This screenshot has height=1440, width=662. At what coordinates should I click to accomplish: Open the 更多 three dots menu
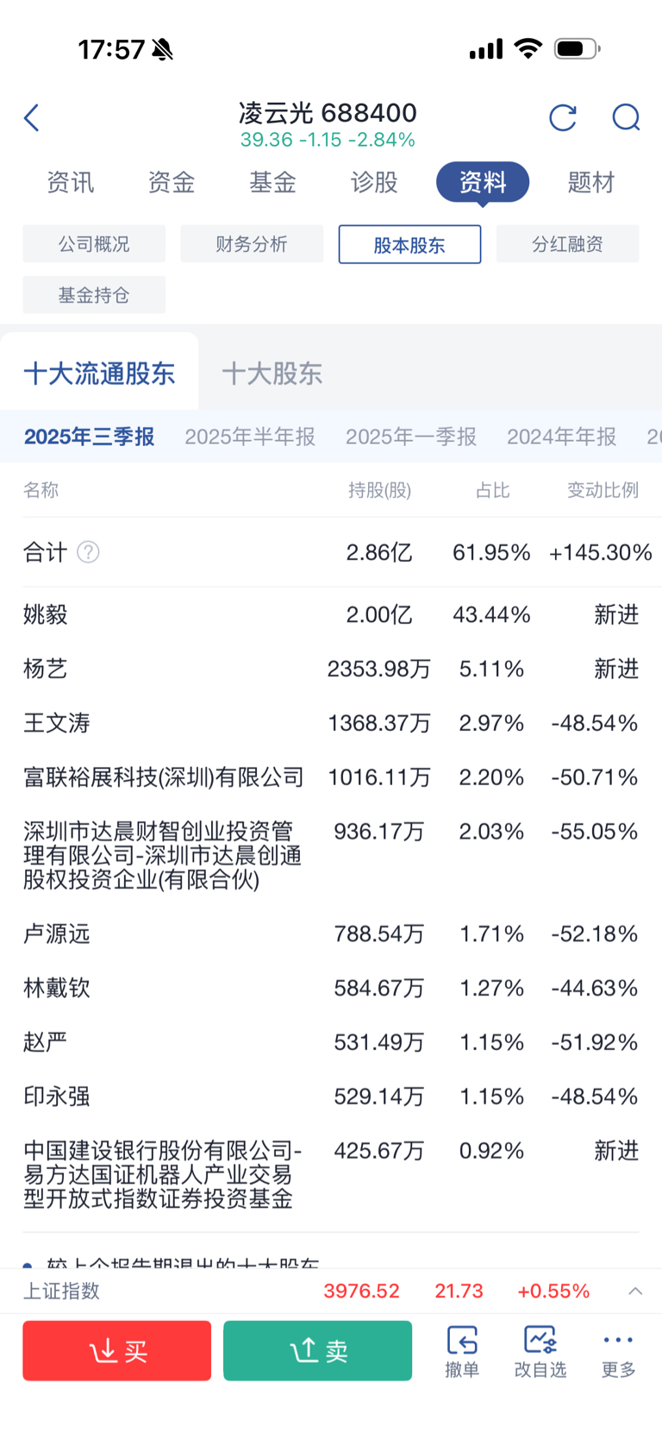click(x=618, y=1351)
